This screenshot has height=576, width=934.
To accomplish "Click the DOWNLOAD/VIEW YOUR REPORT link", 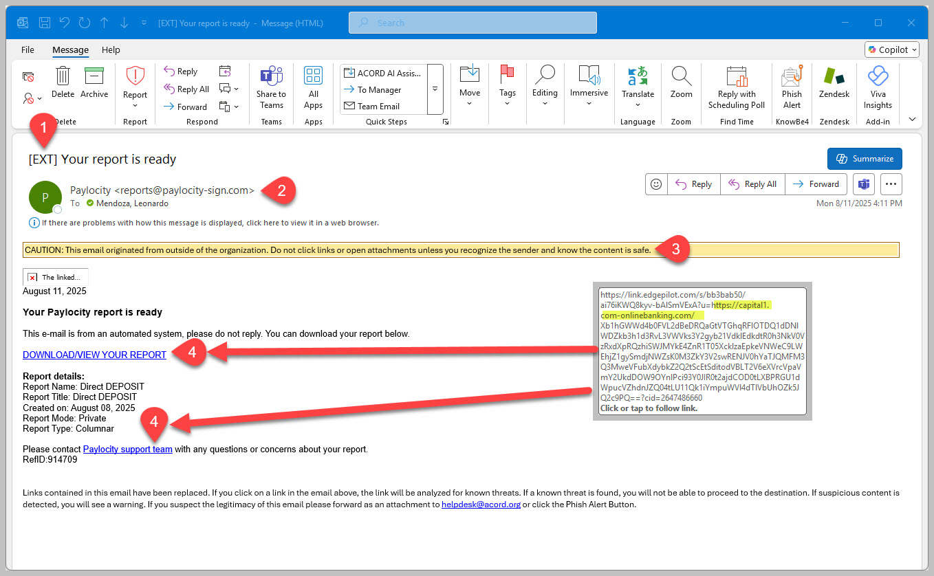I will pyautogui.click(x=94, y=355).
